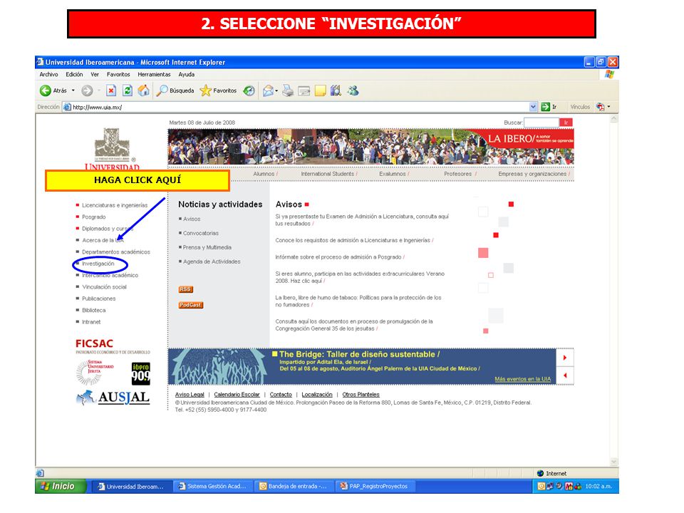Click the forward arrow navigation button
The image size is (684, 513).
click(87, 90)
